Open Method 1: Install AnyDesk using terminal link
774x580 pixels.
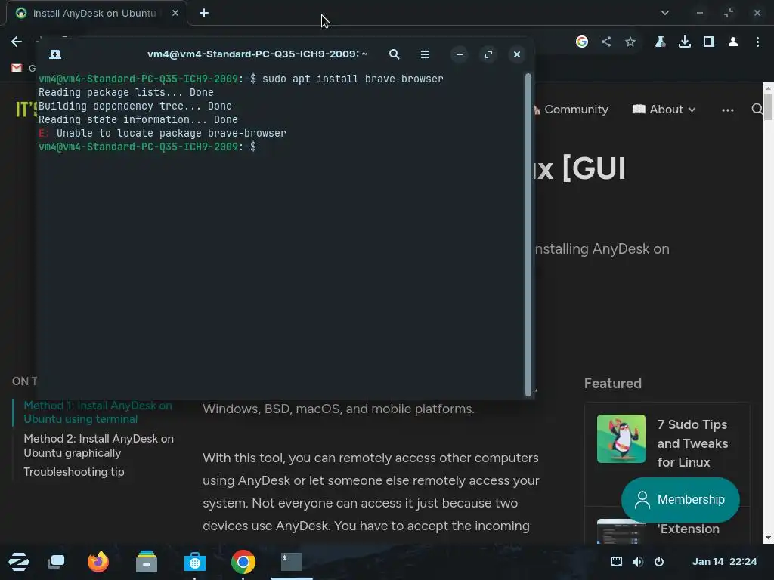tap(98, 412)
